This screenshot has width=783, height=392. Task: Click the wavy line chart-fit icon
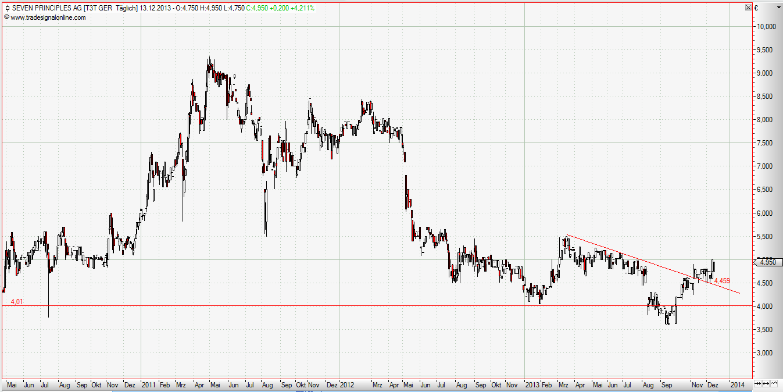pos(773,384)
